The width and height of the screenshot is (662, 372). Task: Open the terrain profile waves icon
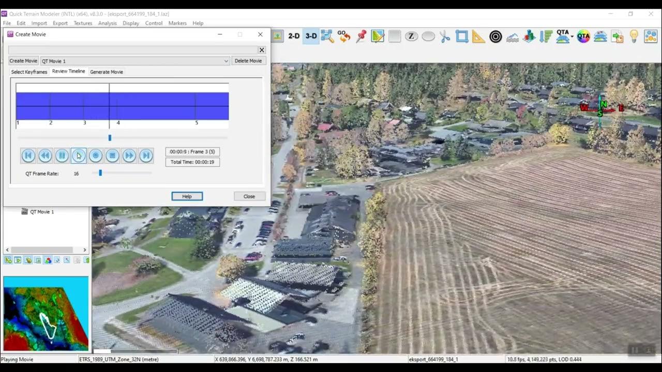pos(513,37)
